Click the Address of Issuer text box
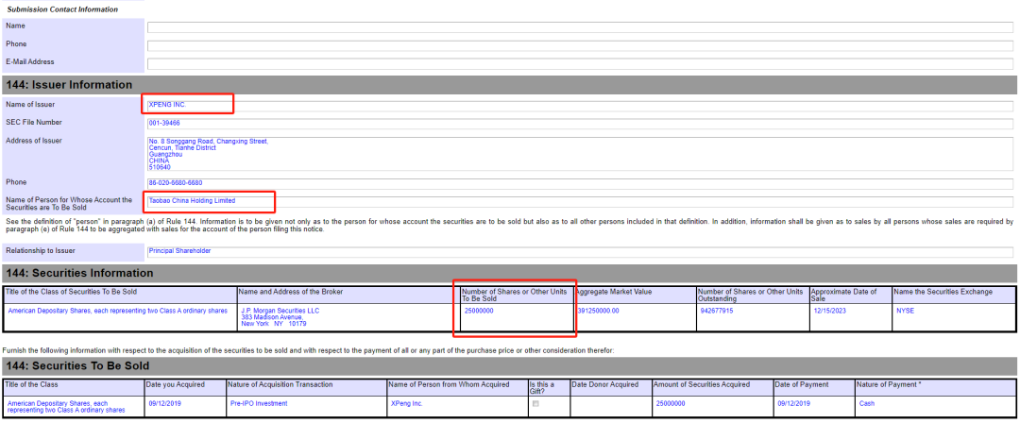 pyautogui.click(x=580, y=154)
